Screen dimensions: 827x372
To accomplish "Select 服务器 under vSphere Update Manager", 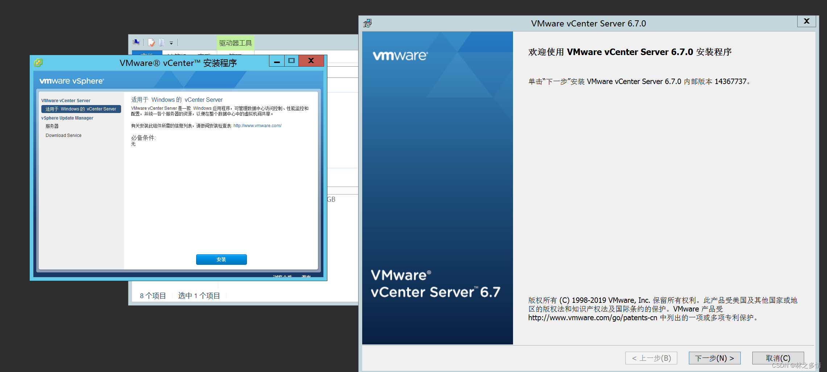I will (52, 126).
